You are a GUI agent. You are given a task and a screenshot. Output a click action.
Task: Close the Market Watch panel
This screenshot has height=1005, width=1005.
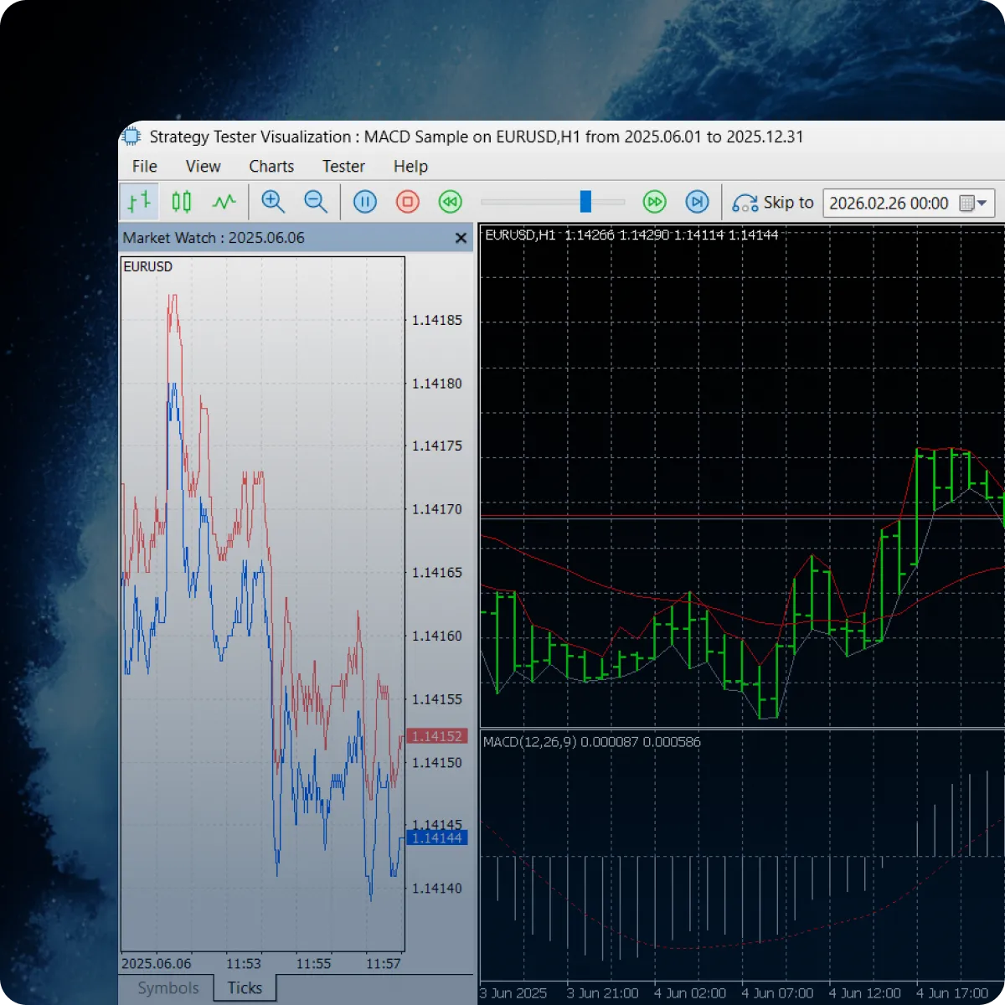461,239
